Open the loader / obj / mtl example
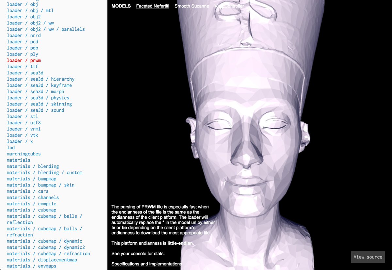Image resolution: width=392 pixels, height=270 pixels. pyautogui.click(x=30, y=10)
